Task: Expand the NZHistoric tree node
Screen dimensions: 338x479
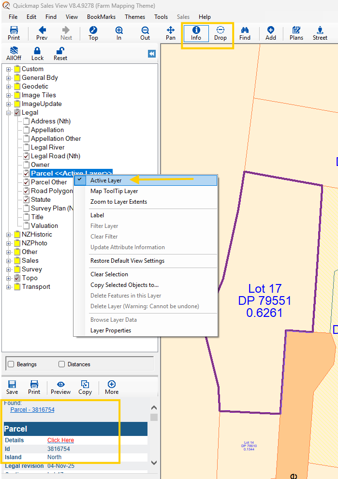Action: click(9, 235)
